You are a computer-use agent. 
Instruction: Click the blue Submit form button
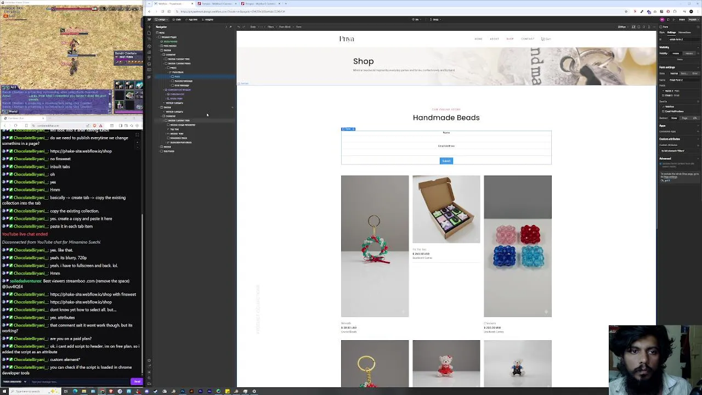pos(446,161)
